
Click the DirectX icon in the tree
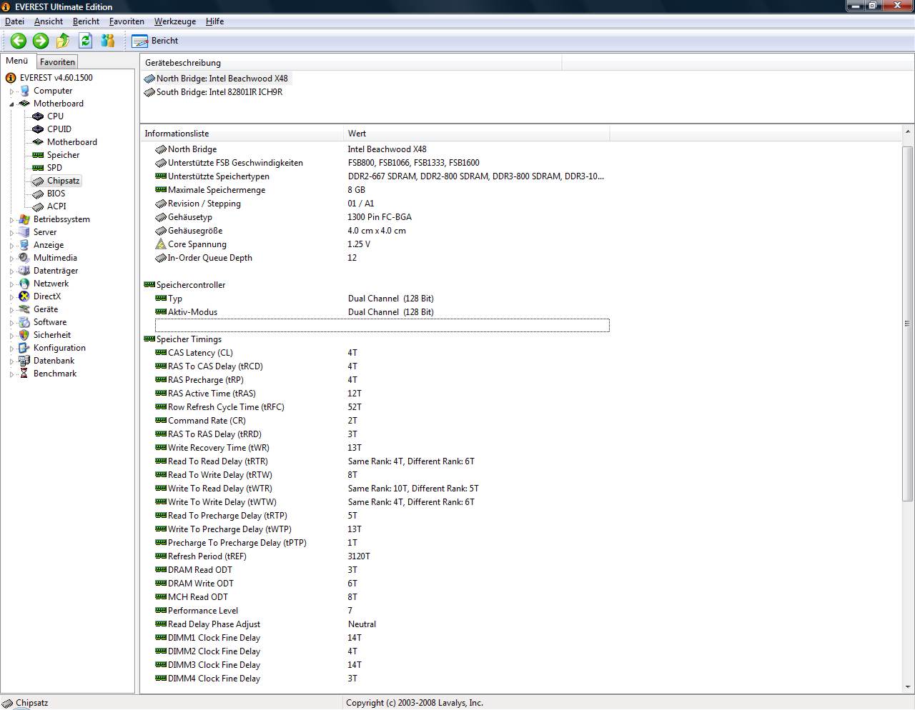(24, 296)
